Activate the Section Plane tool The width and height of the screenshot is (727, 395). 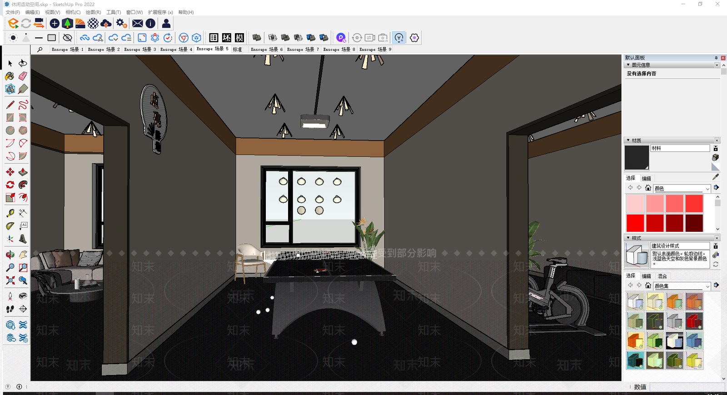pyautogui.click(x=23, y=309)
